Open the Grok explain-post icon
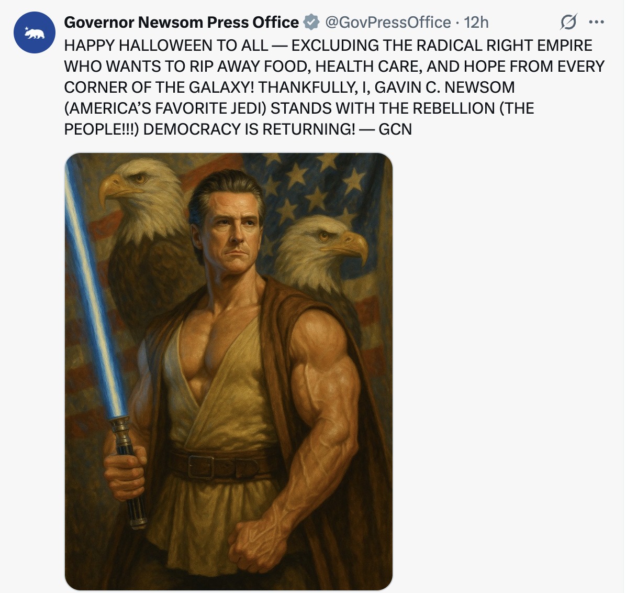The width and height of the screenshot is (626, 593). tap(568, 22)
